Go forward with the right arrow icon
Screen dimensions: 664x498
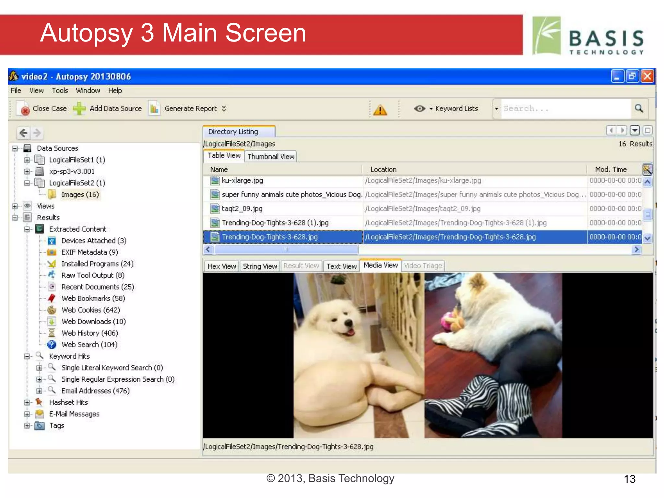point(37,133)
